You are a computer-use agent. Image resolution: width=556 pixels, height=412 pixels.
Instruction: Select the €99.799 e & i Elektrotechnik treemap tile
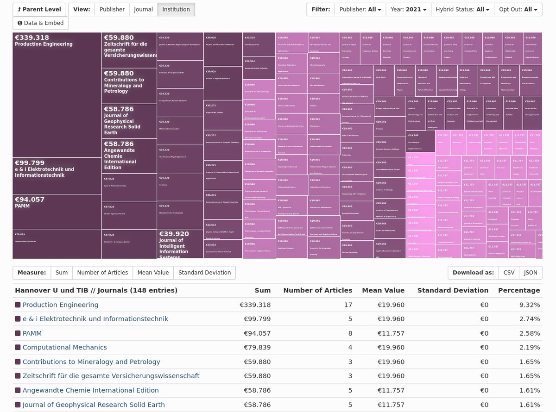click(57, 176)
